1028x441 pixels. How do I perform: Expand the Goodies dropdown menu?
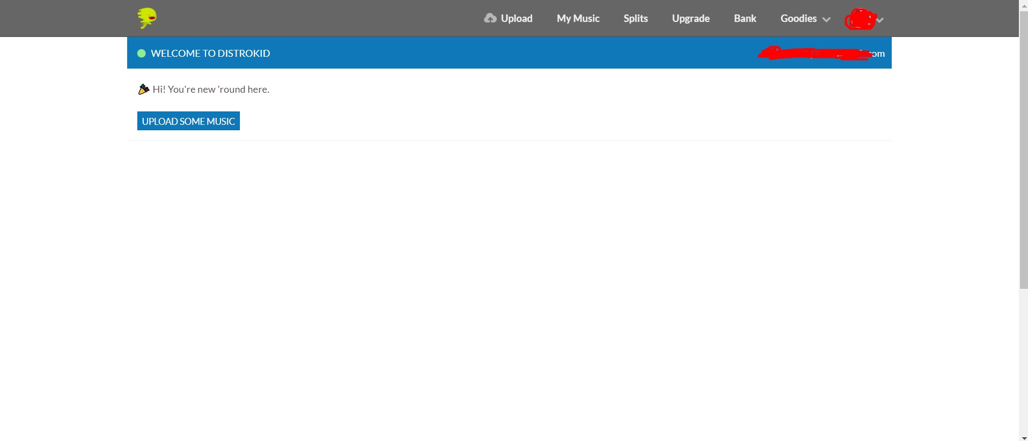(805, 18)
